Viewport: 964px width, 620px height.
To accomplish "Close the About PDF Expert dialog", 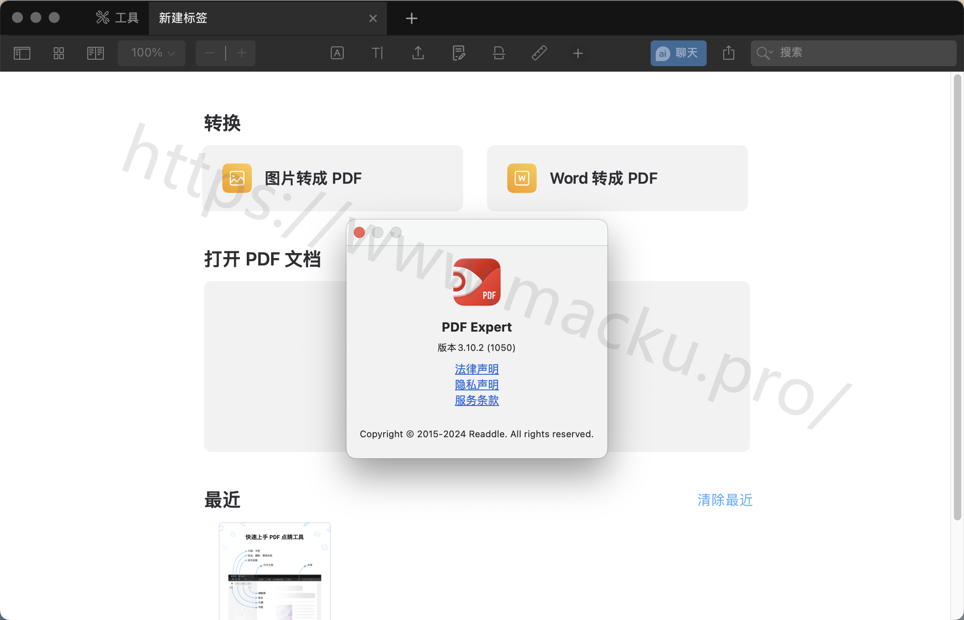I will pyautogui.click(x=359, y=232).
